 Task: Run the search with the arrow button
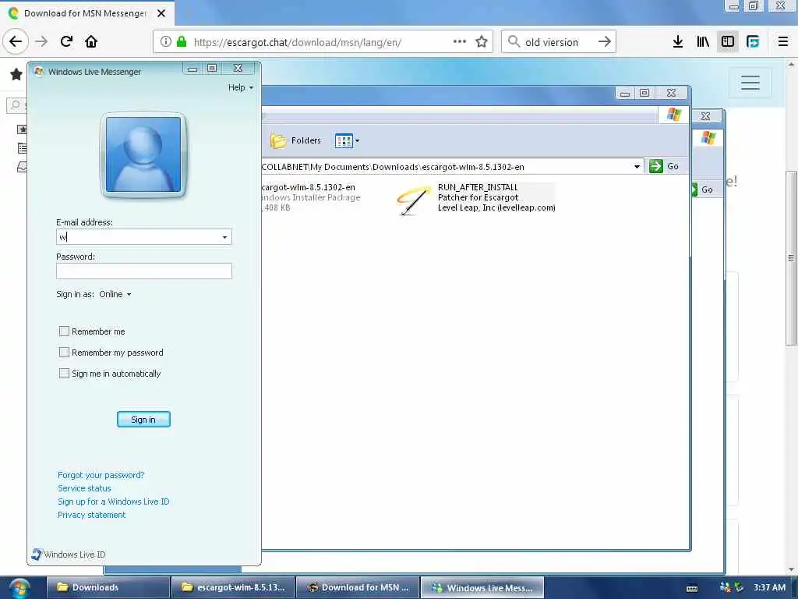604,42
